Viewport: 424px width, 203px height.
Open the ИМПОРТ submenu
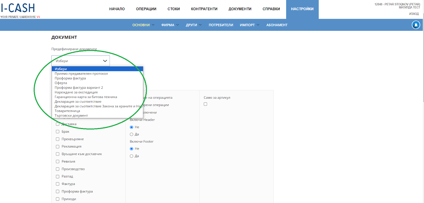coord(250,25)
